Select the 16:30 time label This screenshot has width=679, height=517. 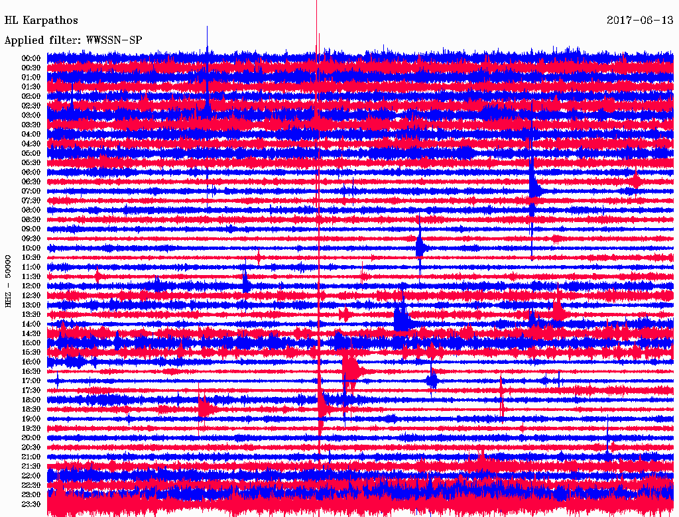(31, 372)
